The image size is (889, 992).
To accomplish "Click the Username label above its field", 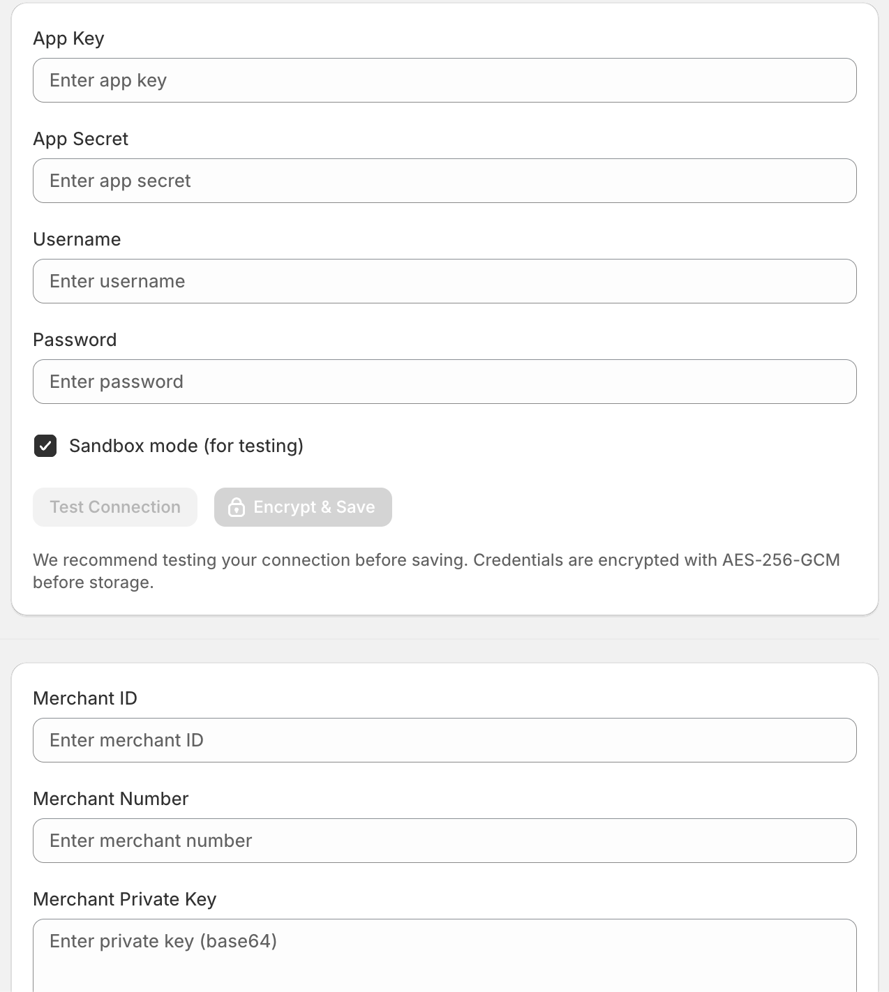I will click(77, 239).
